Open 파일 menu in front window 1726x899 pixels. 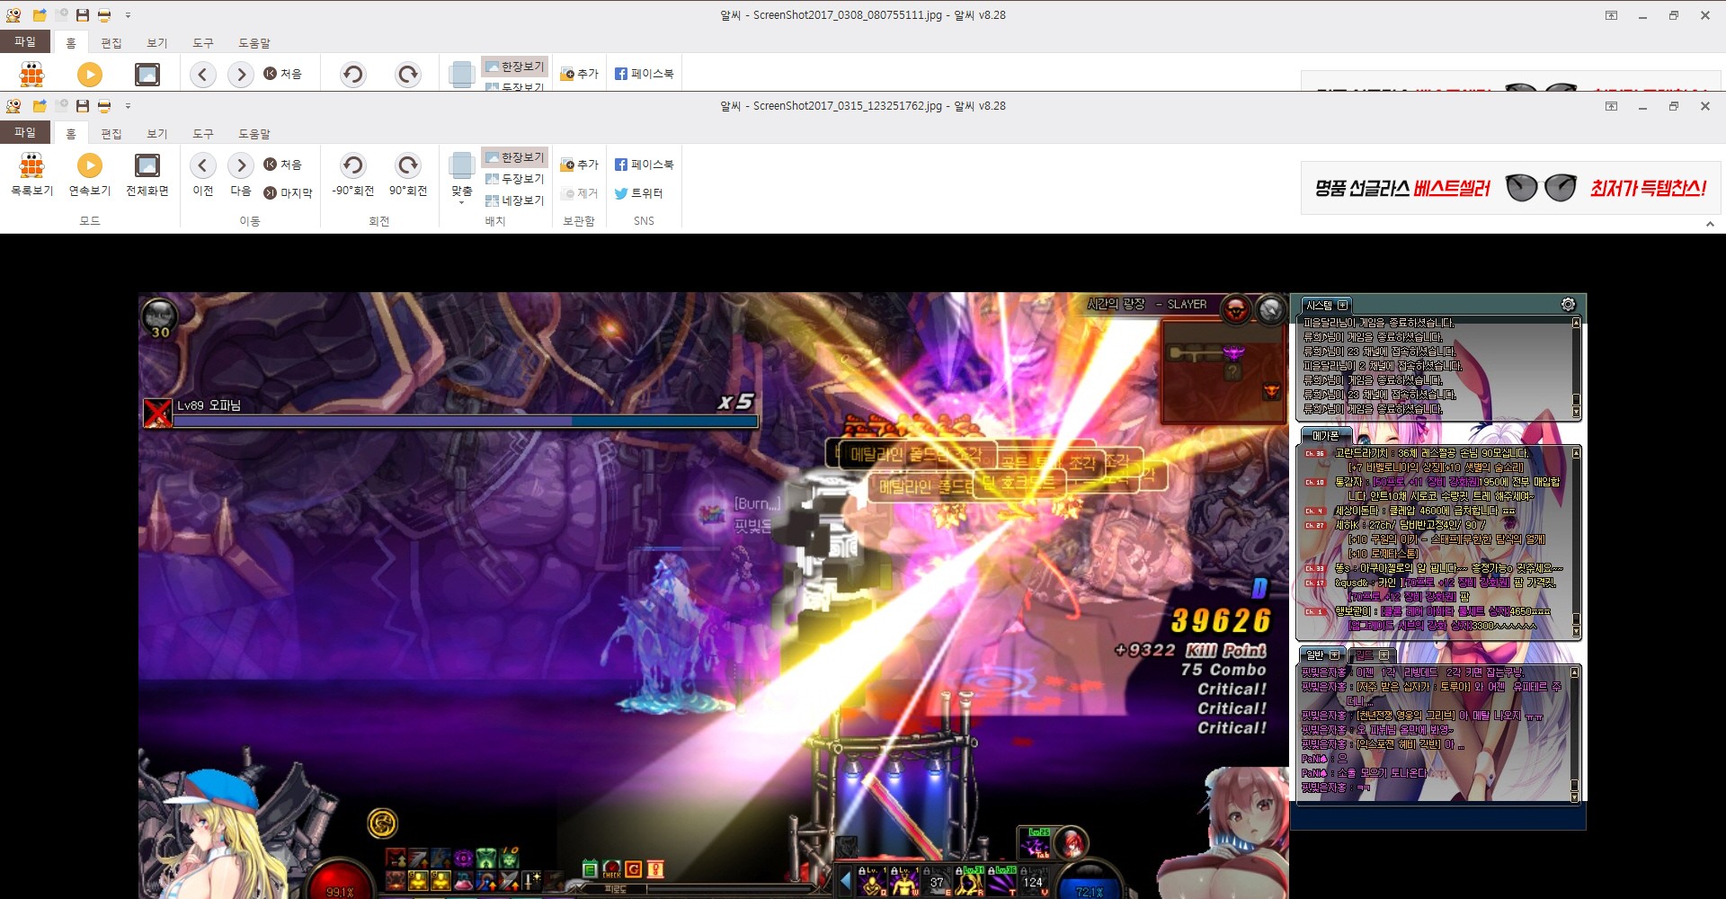(x=25, y=132)
